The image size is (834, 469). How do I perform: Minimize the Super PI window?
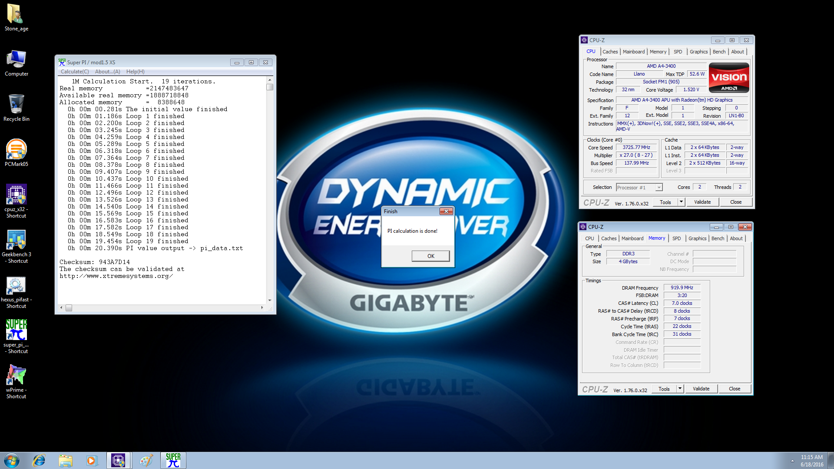click(x=237, y=63)
